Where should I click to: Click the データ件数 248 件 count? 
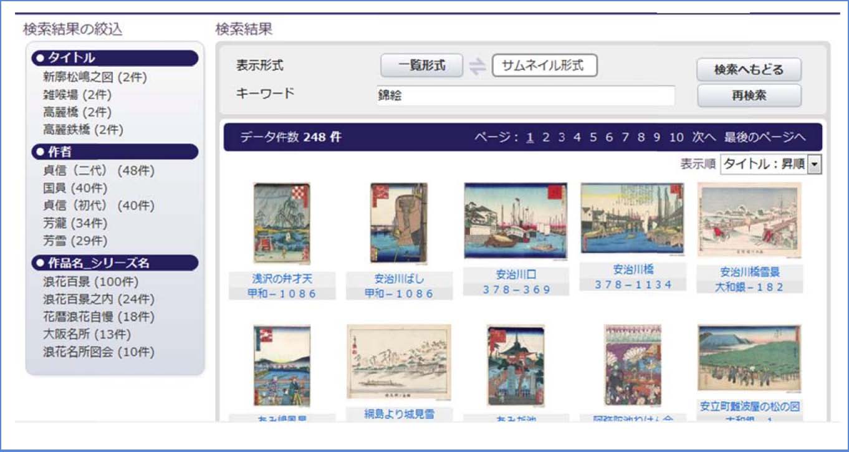pos(290,137)
